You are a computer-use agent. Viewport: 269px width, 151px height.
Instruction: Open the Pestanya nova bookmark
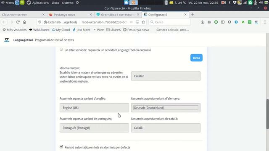pyautogui.click(x=136, y=30)
